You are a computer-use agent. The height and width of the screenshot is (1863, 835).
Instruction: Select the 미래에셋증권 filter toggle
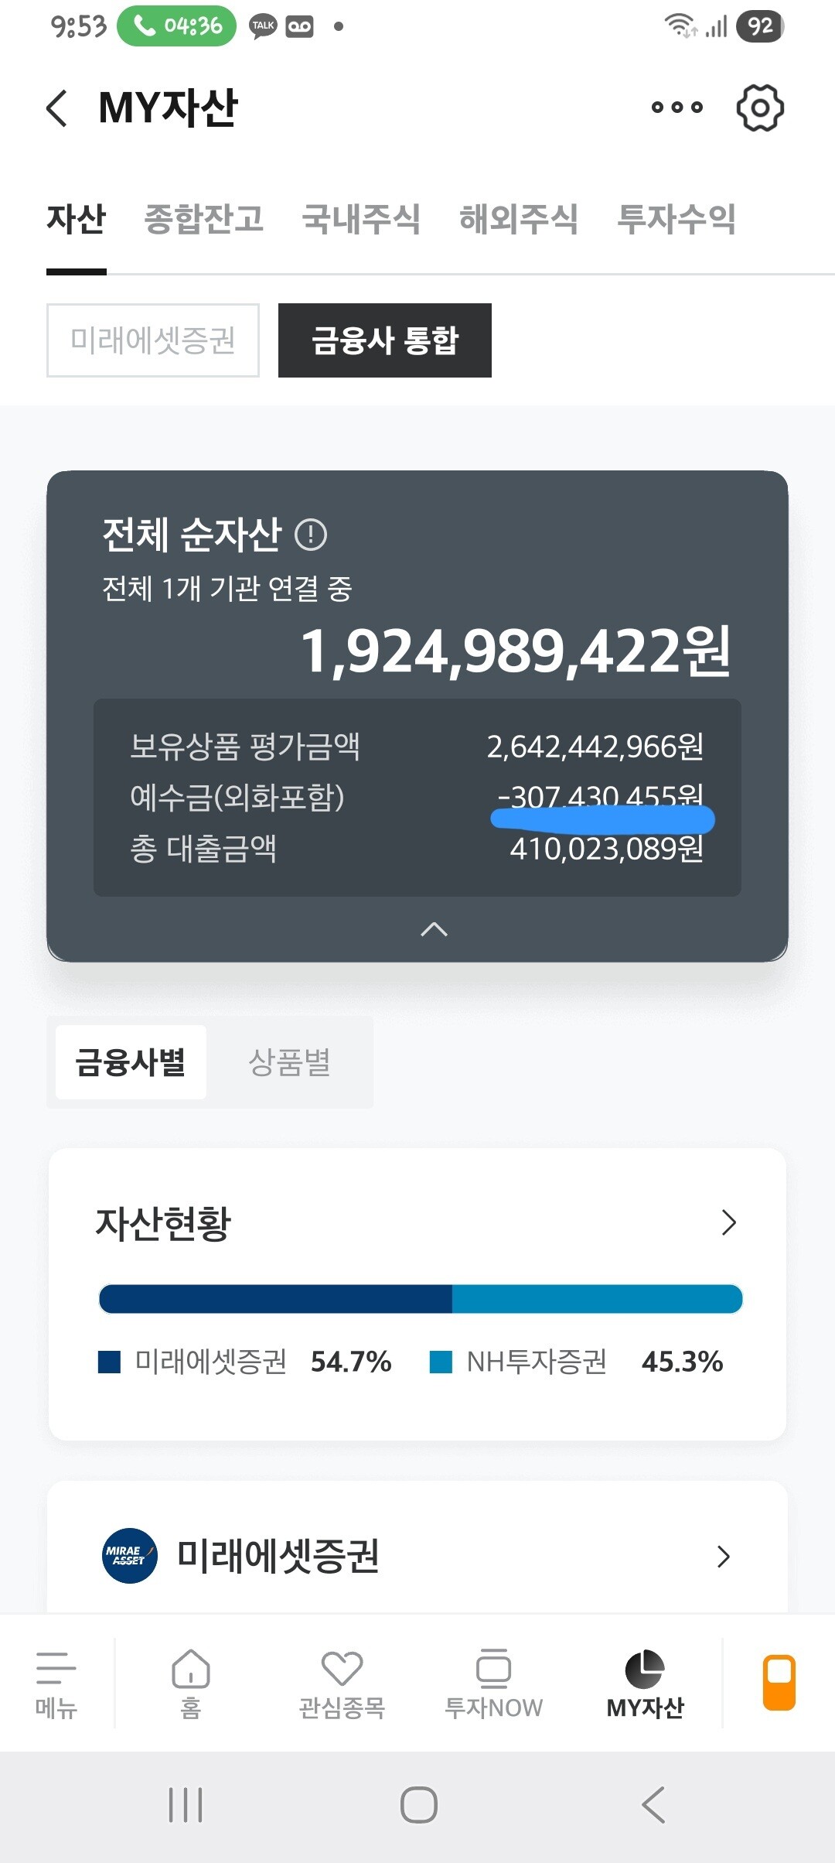(153, 340)
